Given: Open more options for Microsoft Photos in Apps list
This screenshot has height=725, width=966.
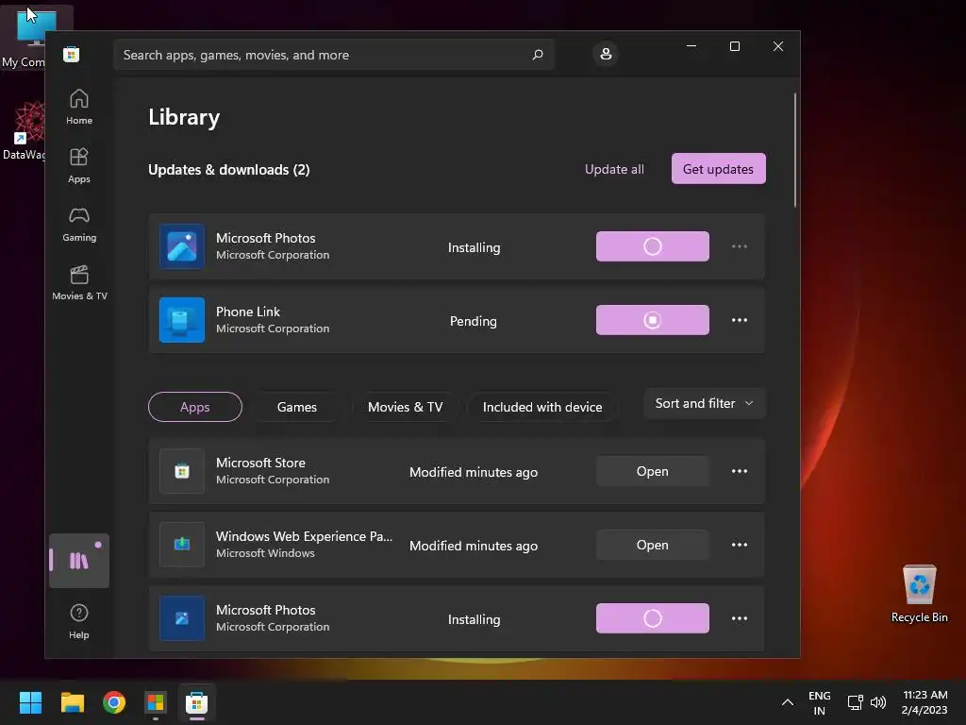Looking at the screenshot, I should tap(740, 618).
